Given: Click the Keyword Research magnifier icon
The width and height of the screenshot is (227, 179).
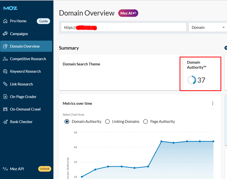Looking at the screenshot, I should point(5,71).
